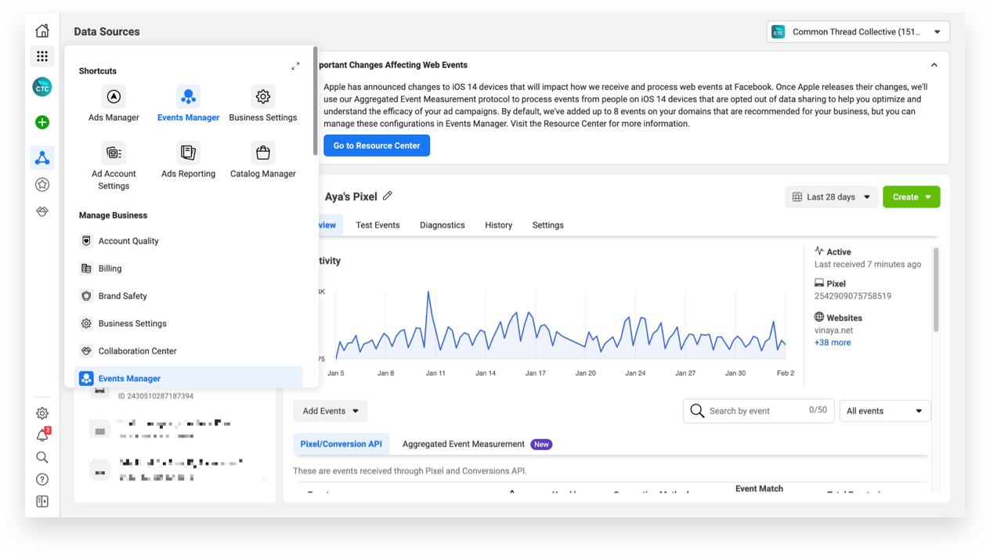The width and height of the screenshot is (990, 555).
Task: Click the Business Settings shortcut gear icon
Action: (x=263, y=97)
